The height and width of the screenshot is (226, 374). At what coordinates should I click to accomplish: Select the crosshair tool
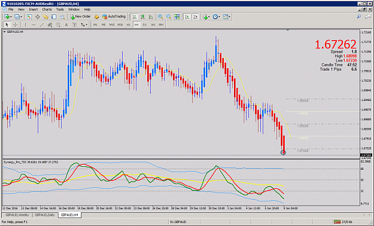16,25
